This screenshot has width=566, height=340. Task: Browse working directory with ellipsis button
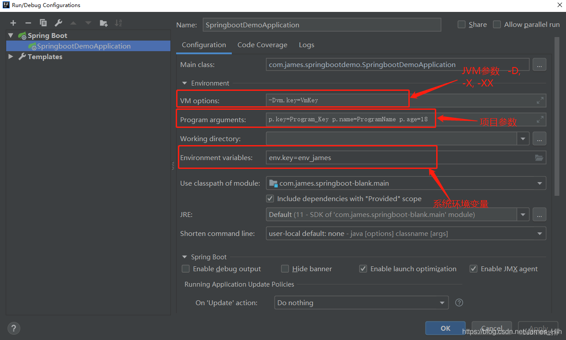pos(540,138)
